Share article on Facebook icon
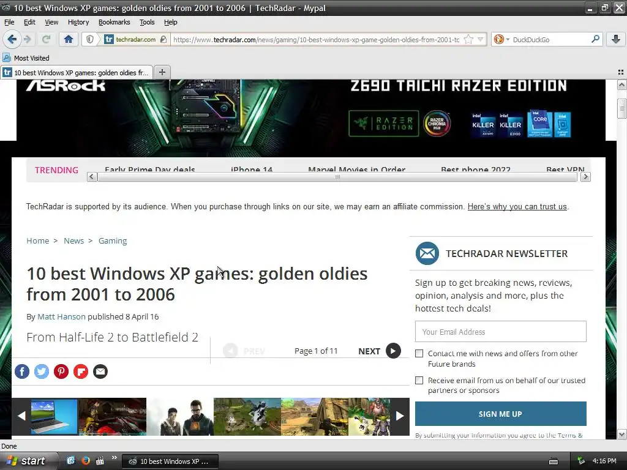This screenshot has width=627, height=470. (x=22, y=371)
